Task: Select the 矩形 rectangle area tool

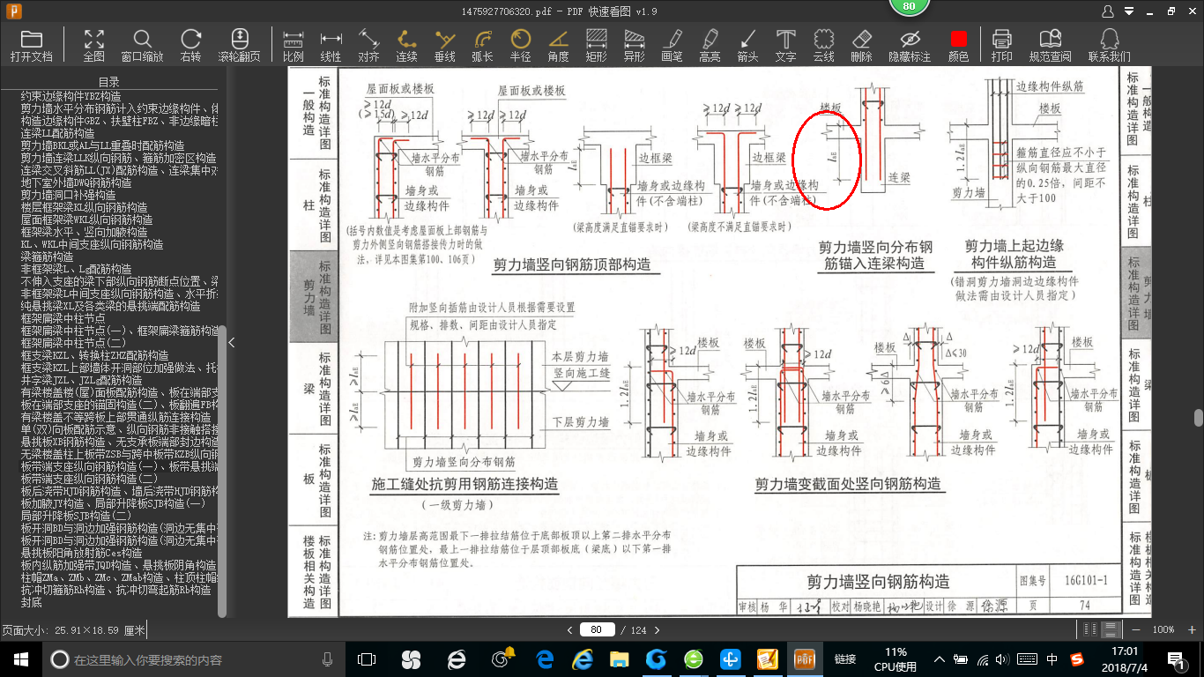Action: click(596, 45)
